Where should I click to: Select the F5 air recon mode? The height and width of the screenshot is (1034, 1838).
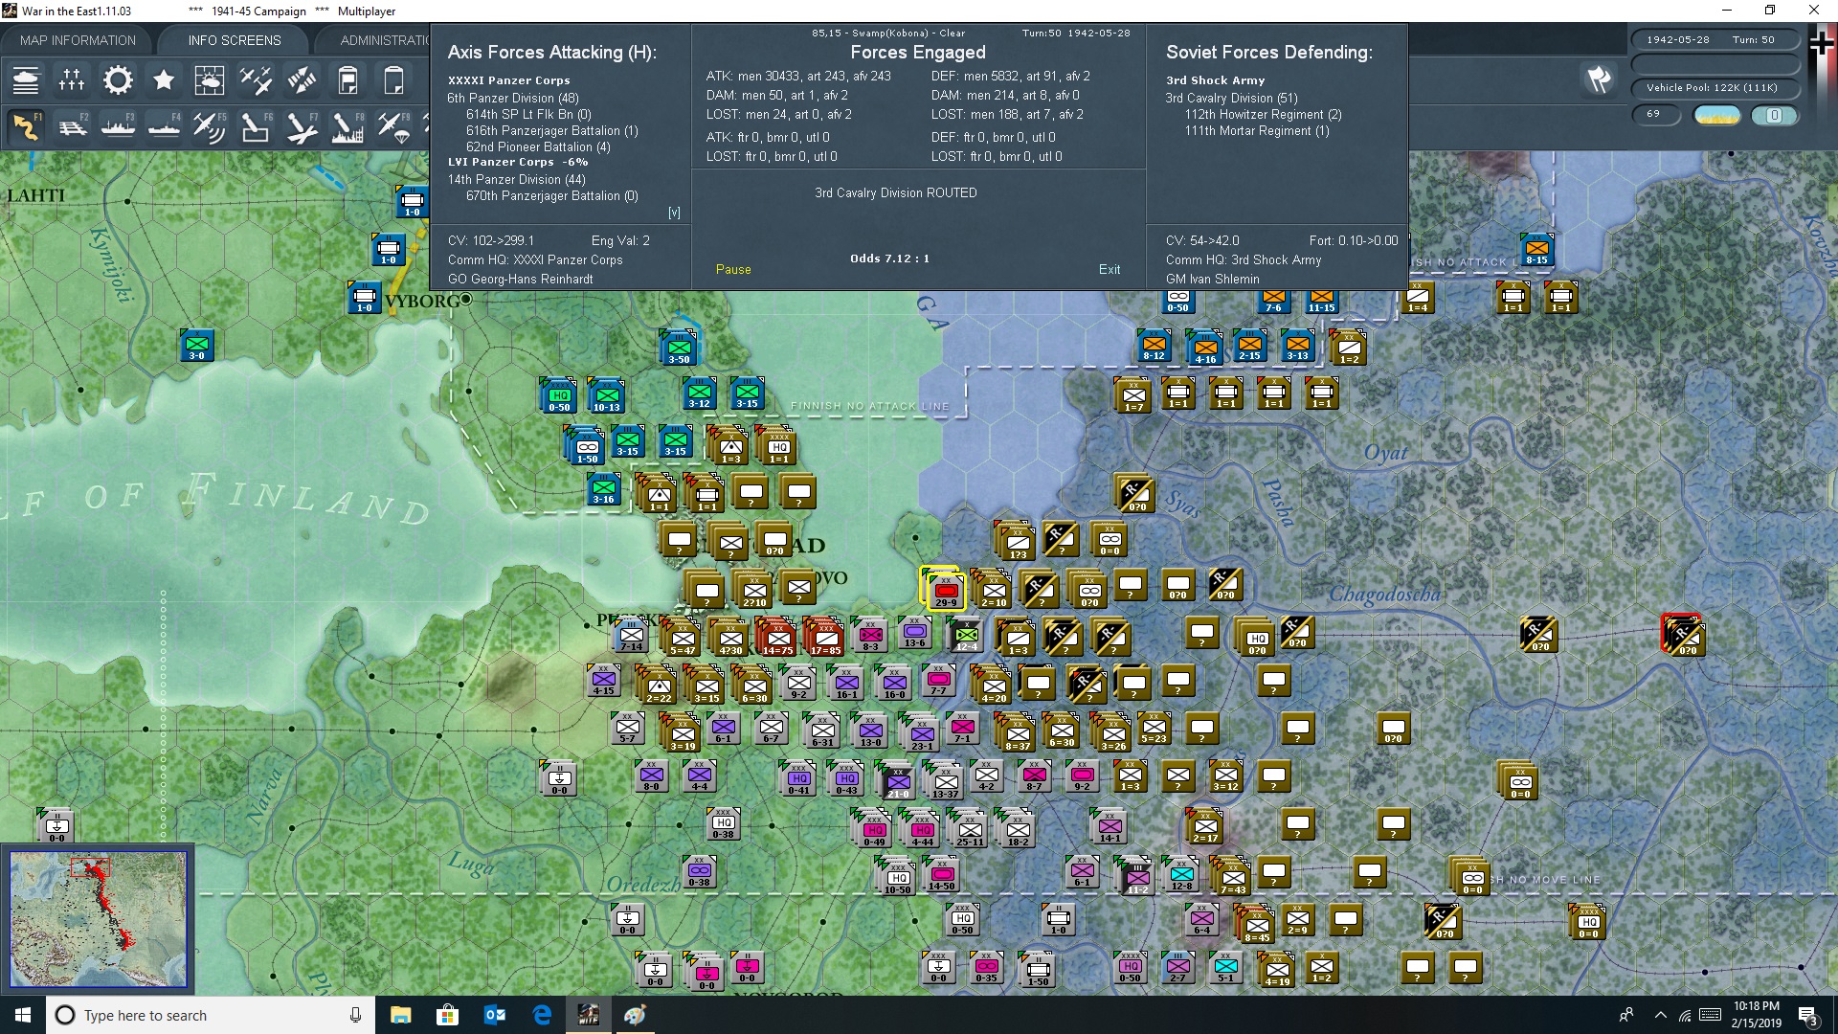(x=210, y=127)
